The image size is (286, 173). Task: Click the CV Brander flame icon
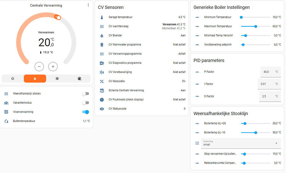click(x=102, y=36)
